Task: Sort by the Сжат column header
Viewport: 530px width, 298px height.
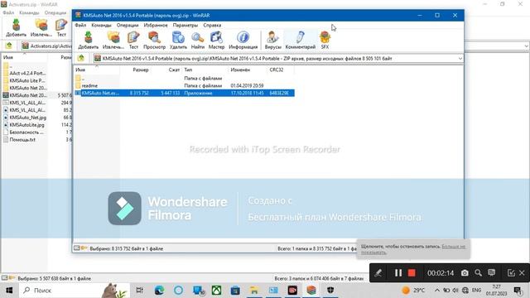Action: pos(166,70)
